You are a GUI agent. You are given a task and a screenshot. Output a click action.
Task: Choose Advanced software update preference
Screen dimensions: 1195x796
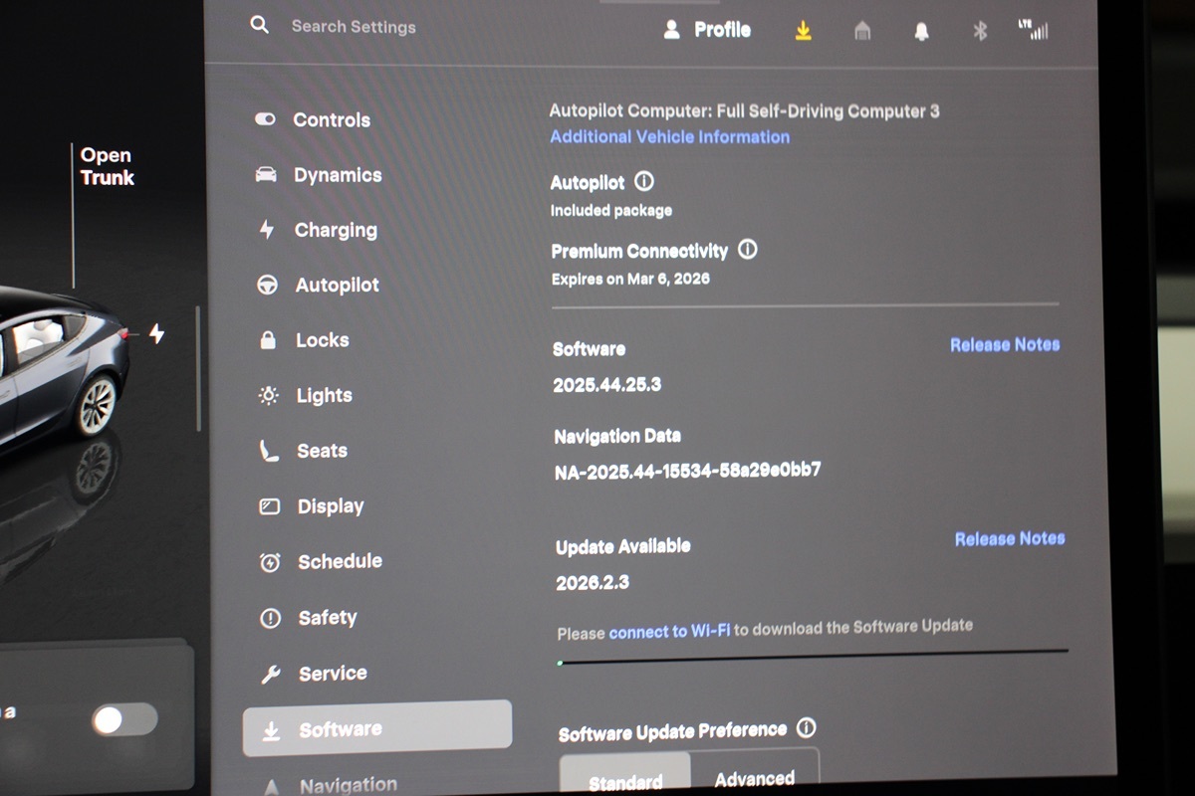[x=754, y=777]
